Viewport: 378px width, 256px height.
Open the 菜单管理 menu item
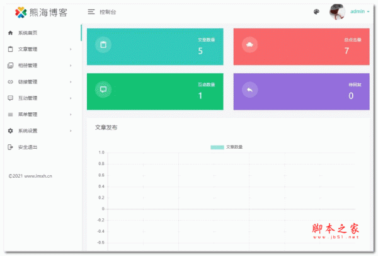28,114
